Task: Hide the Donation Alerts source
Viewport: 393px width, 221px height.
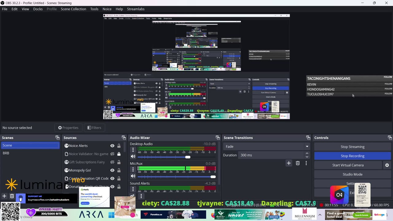Action: (x=112, y=187)
